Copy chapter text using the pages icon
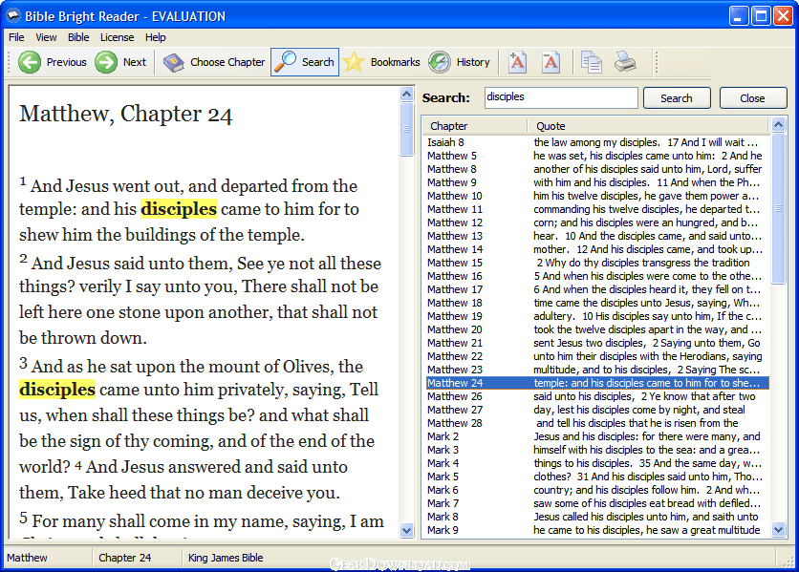Viewport: 799px width, 572px height. (x=591, y=62)
